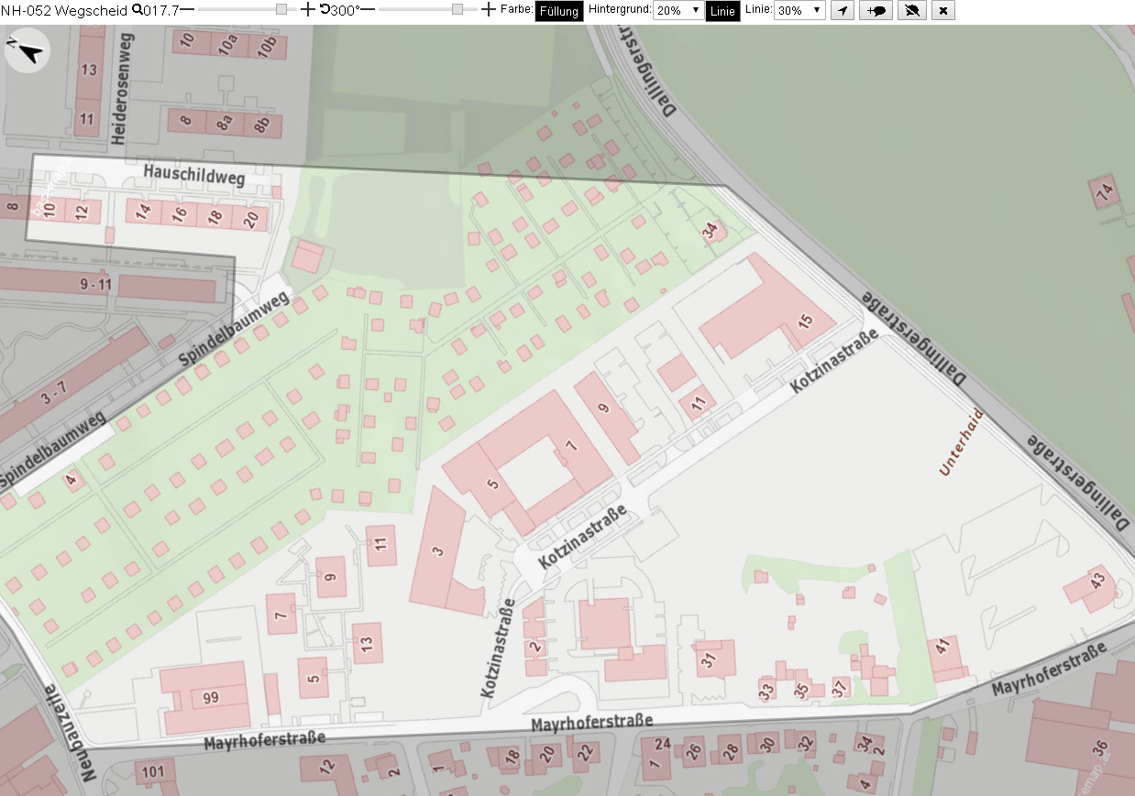Screen dimensions: 1135x796
Task: Toggle the Füllung color button
Action: click(x=559, y=11)
